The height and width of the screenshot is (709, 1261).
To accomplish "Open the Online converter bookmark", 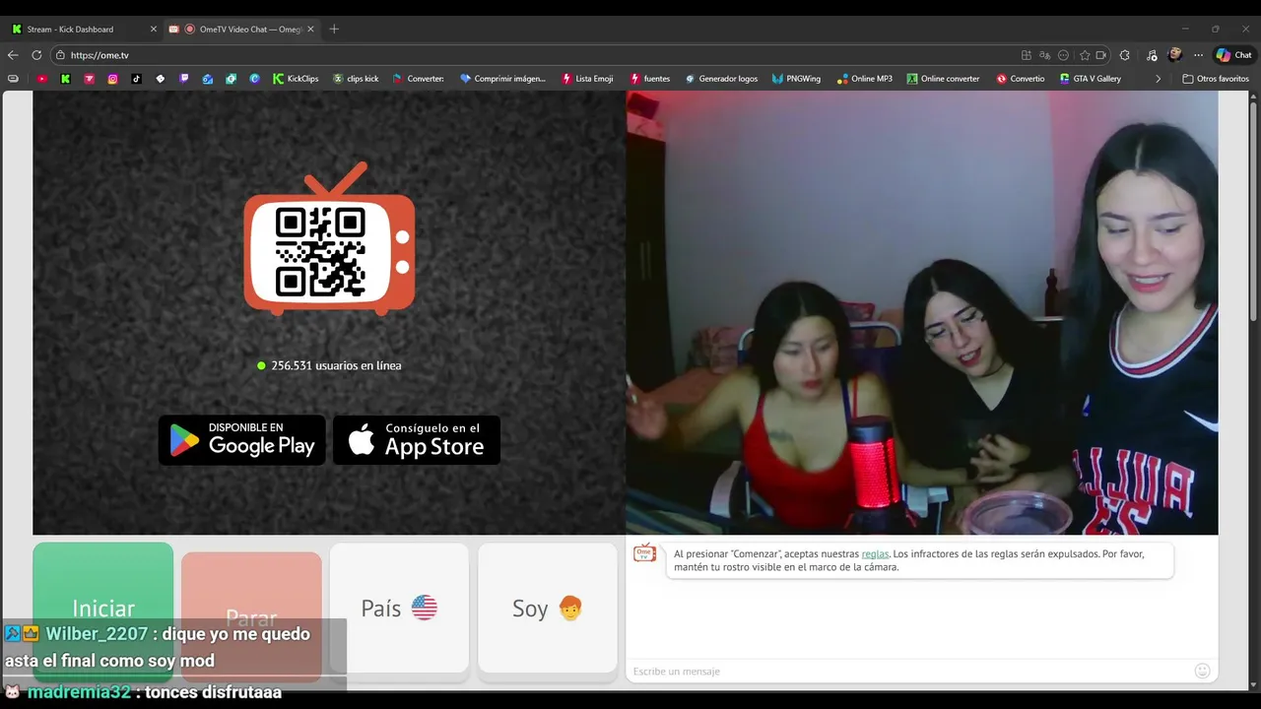I will [943, 79].
